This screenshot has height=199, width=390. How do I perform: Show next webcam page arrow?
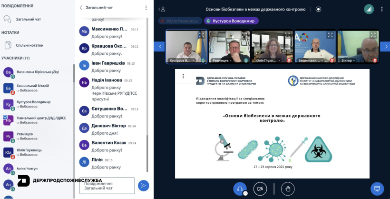(385, 47)
